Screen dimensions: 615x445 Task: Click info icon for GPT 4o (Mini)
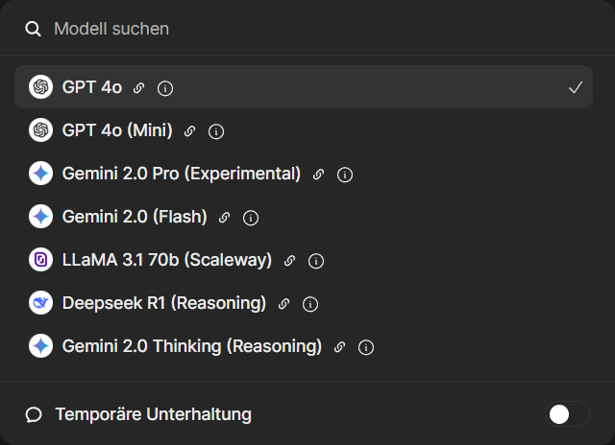tap(216, 131)
